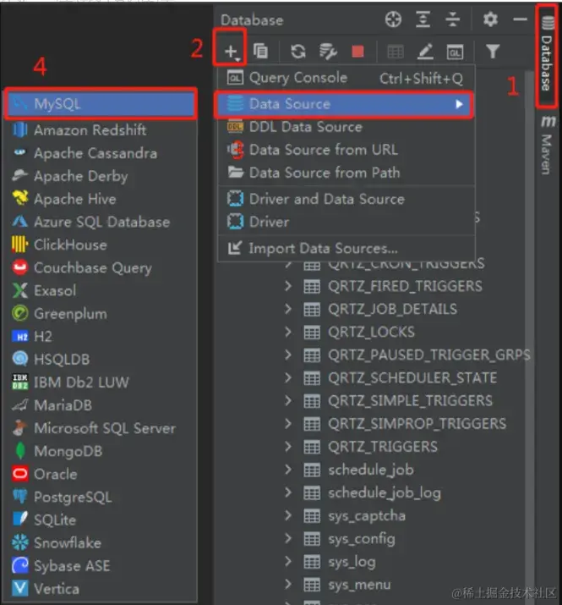Image resolution: width=562 pixels, height=605 pixels.
Task: Hide the Database panel with minus icon
Action: click(520, 19)
